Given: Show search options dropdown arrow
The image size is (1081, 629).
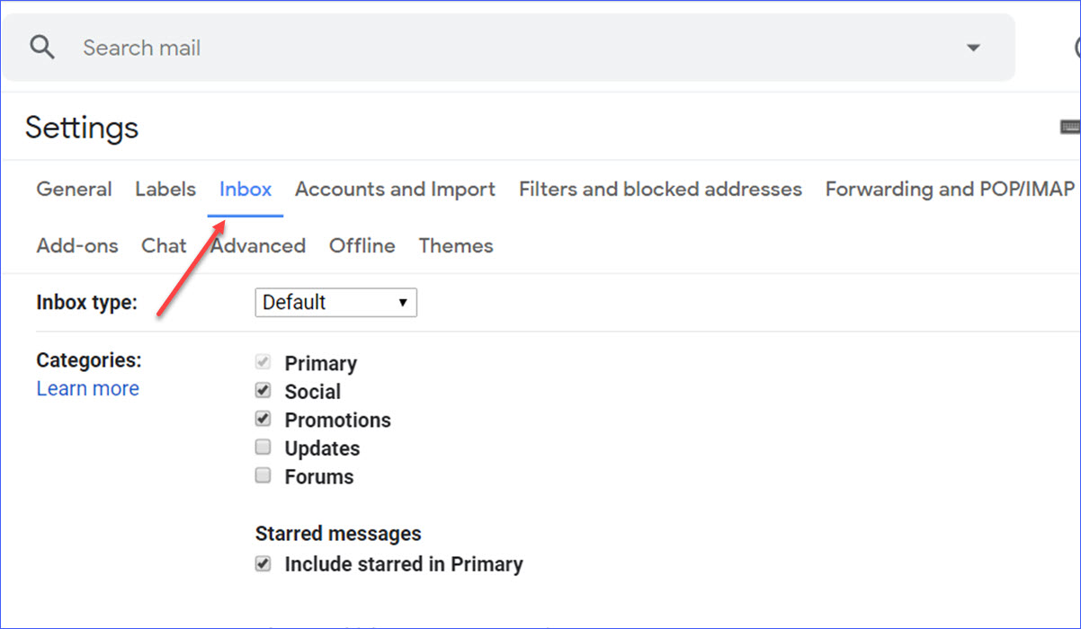Looking at the screenshot, I should pos(973,48).
